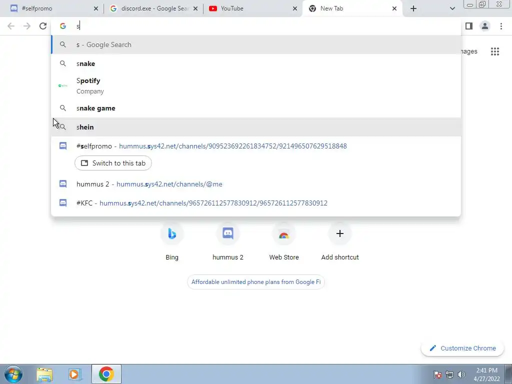
Task: Open the Web Store shortcut tile
Action: pos(284,241)
